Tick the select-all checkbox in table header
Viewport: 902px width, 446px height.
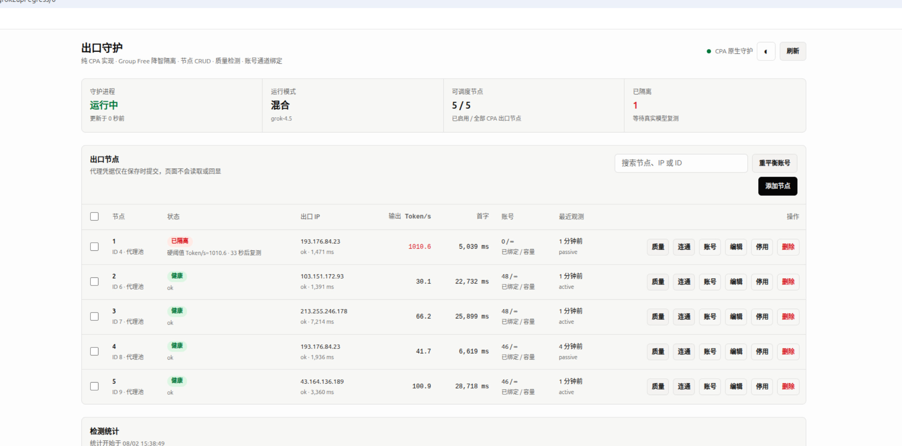click(94, 216)
